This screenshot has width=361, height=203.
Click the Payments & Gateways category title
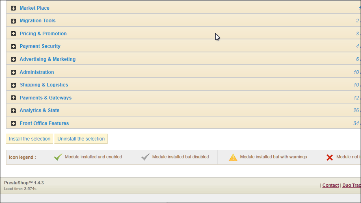[x=45, y=98]
